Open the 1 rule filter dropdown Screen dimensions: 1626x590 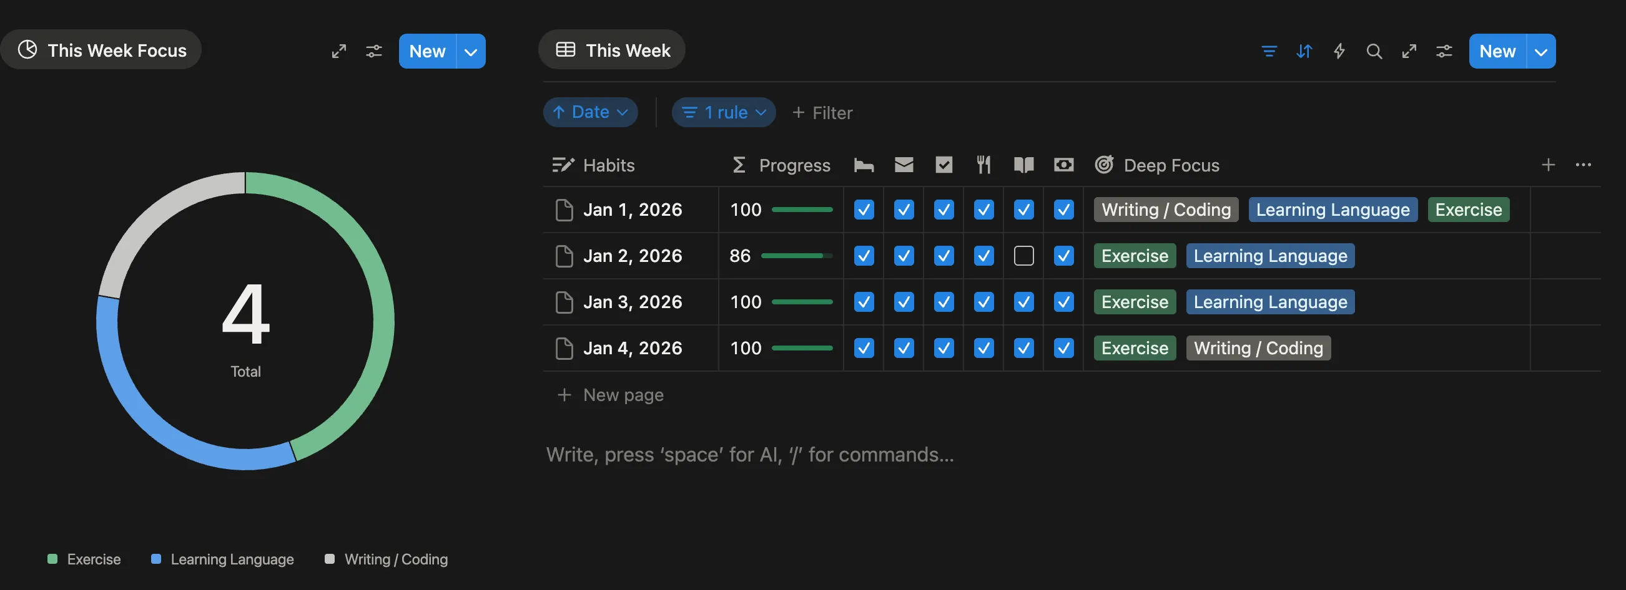click(723, 112)
